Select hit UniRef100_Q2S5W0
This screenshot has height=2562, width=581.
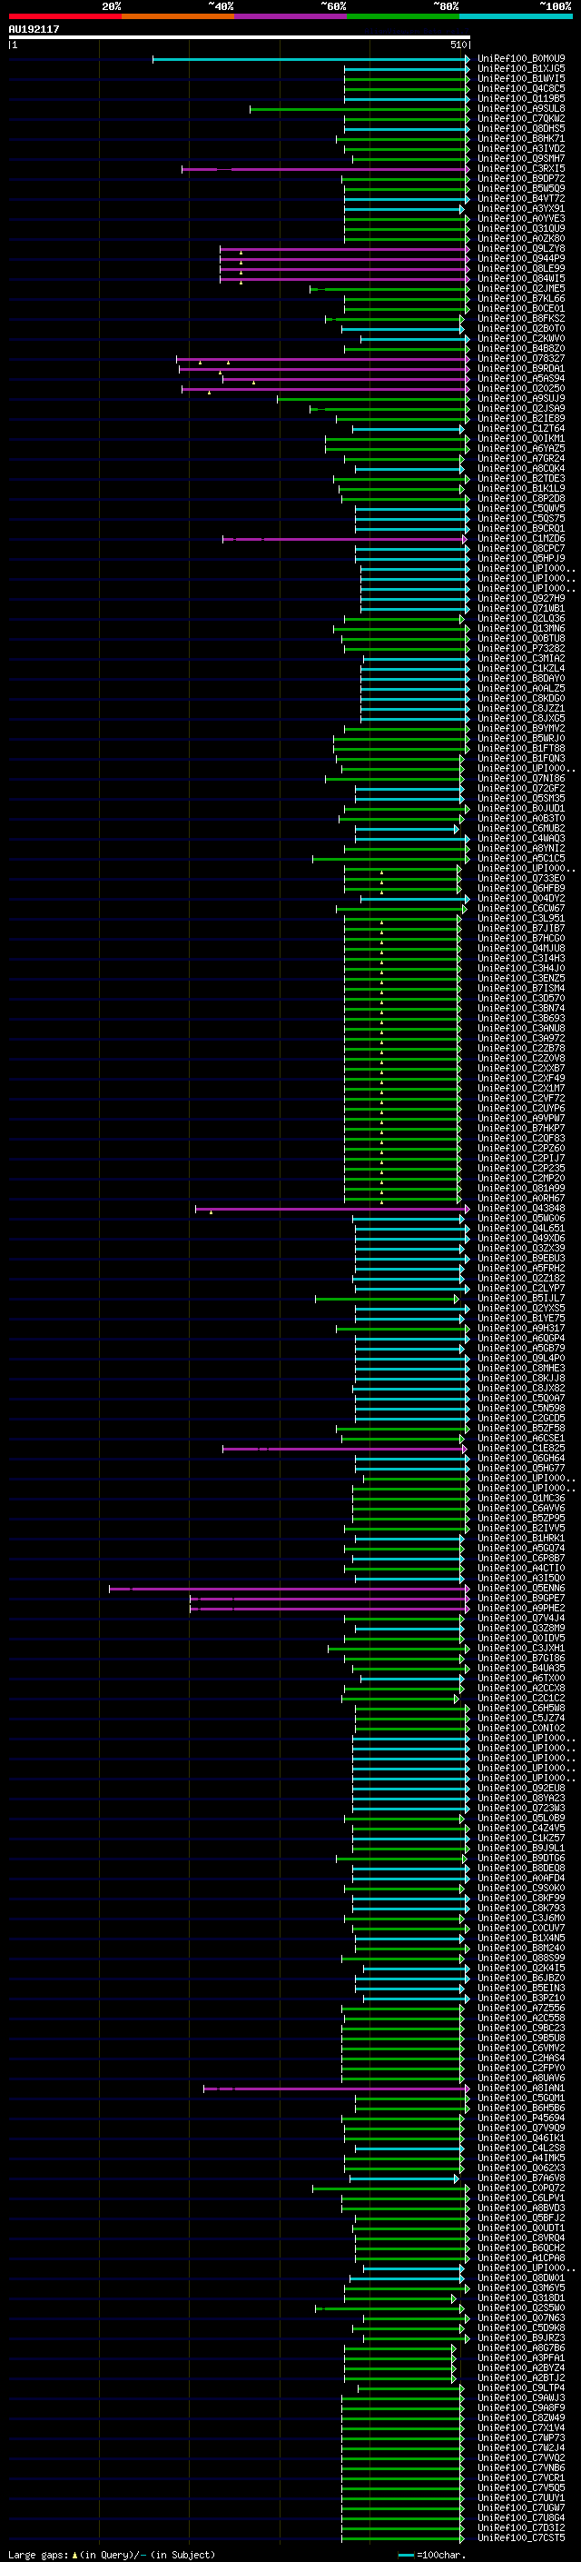pos(521,2308)
